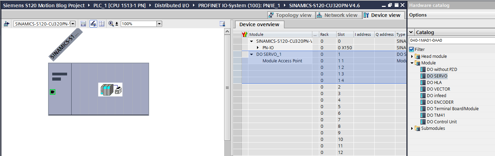Collapse the Module folder
The width and height of the screenshot is (495, 156).
[412, 63]
